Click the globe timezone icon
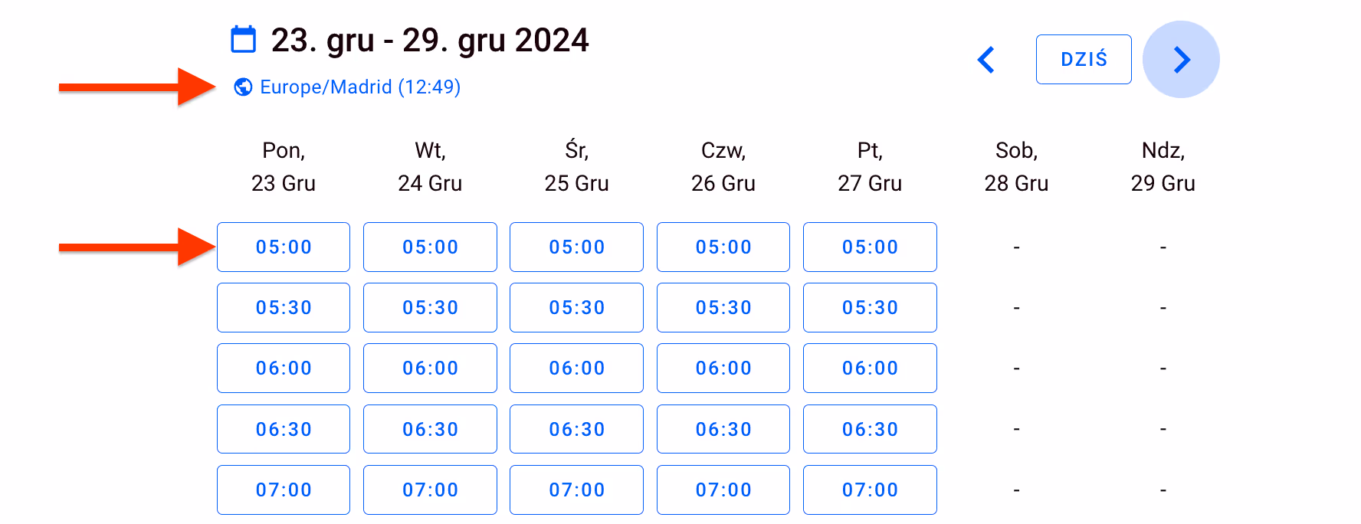Image resolution: width=1361 pixels, height=524 pixels. point(243,87)
